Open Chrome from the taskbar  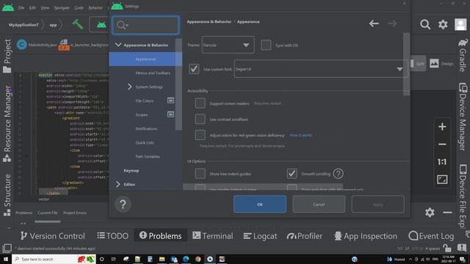[198, 259]
